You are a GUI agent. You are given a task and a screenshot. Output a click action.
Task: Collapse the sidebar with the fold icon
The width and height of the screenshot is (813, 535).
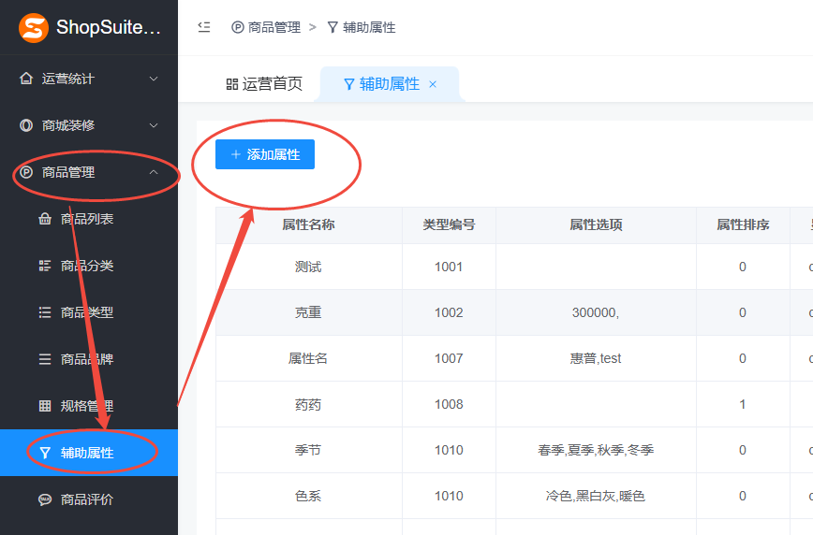click(x=204, y=27)
